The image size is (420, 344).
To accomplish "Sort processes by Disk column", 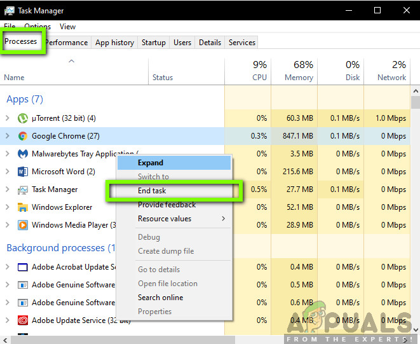I will tap(341, 72).
